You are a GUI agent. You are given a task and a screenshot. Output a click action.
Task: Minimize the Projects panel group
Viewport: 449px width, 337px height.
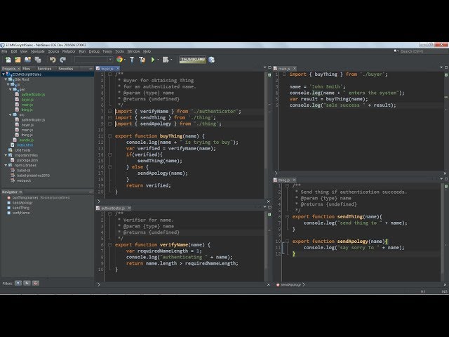click(91, 69)
